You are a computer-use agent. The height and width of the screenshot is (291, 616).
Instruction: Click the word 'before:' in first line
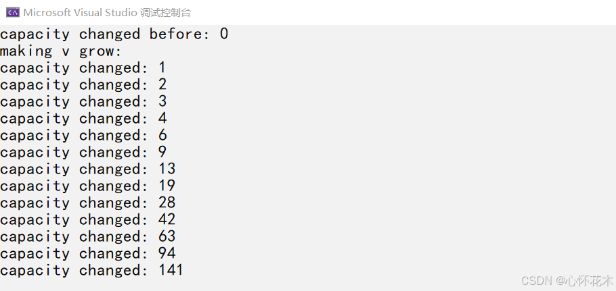pyautogui.click(x=179, y=34)
